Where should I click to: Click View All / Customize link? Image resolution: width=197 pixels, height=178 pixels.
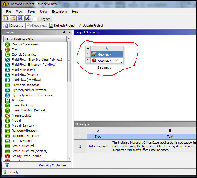[54, 165]
